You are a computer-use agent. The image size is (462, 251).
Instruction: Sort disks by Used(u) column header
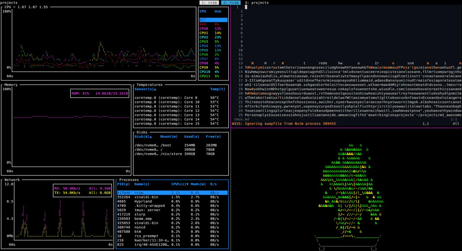pos(192,136)
